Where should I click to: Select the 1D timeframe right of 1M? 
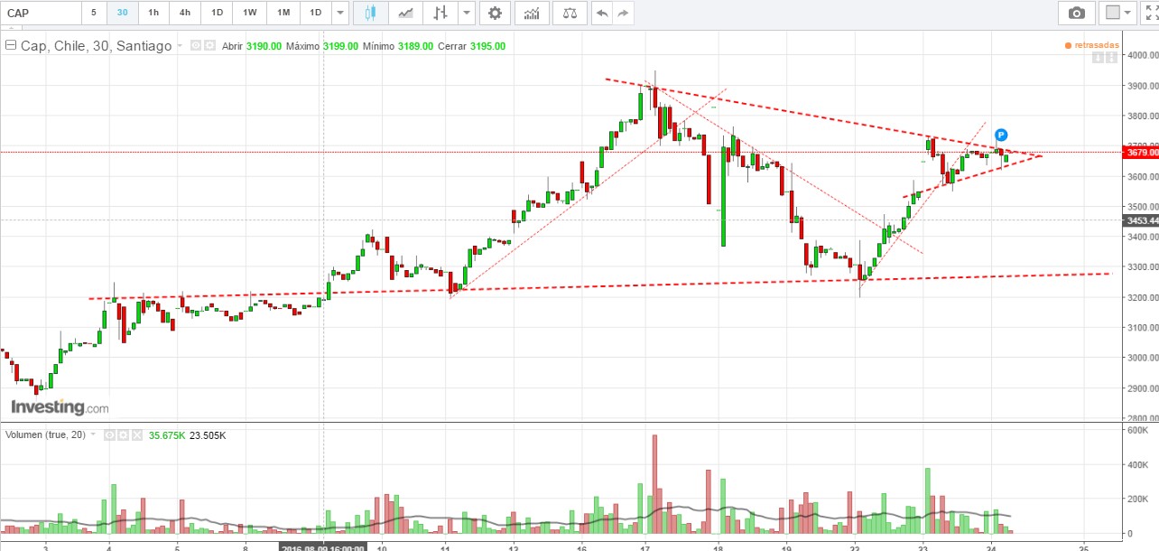coord(315,13)
